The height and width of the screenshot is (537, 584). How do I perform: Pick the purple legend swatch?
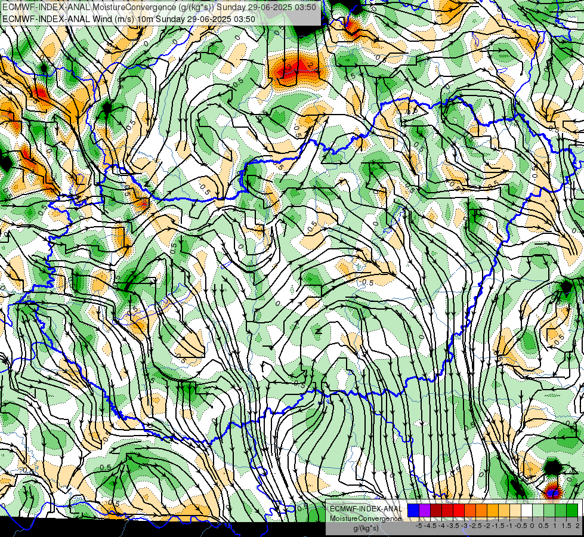point(425,511)
